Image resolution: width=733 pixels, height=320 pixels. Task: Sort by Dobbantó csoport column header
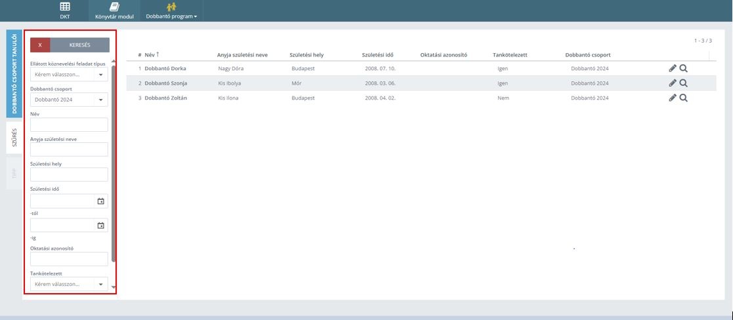tap(587, 55)
